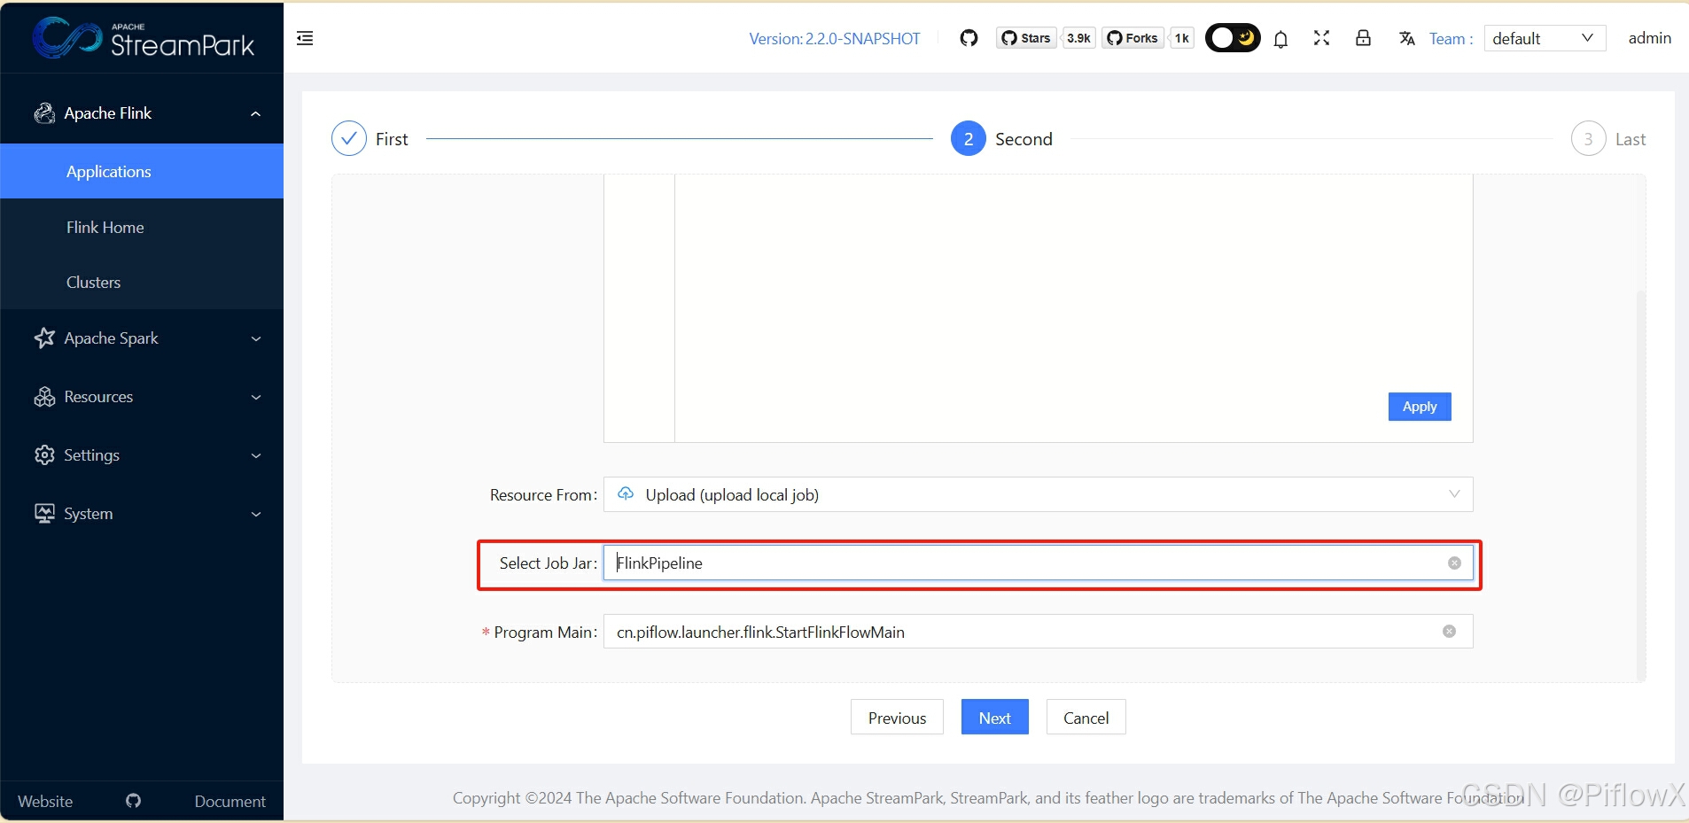Open the Document footer link
Viewport: 1689px width, 823px height.
(230, 801)
